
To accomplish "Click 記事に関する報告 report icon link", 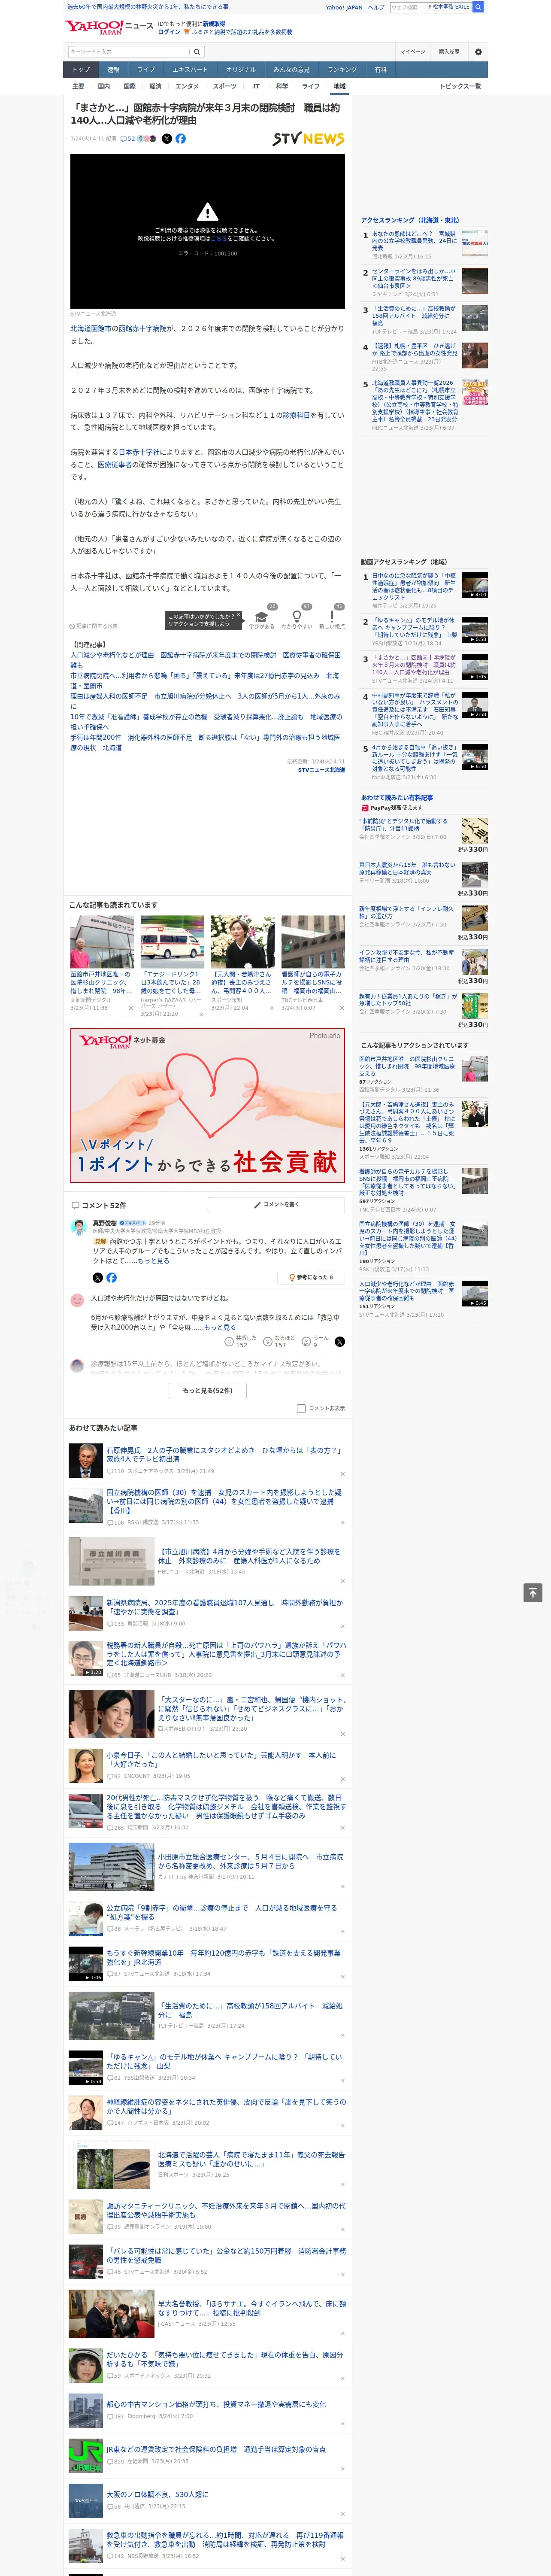I will [x=94, y=626].
